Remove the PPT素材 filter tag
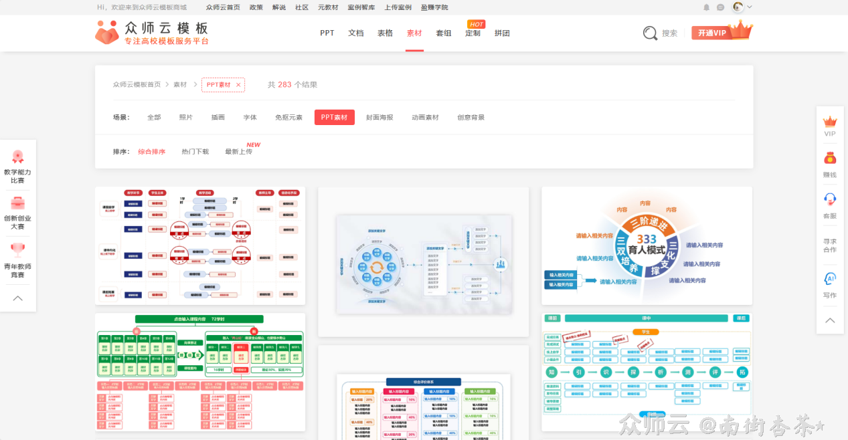This screenshot has width=848, height=440. point(238,85)
